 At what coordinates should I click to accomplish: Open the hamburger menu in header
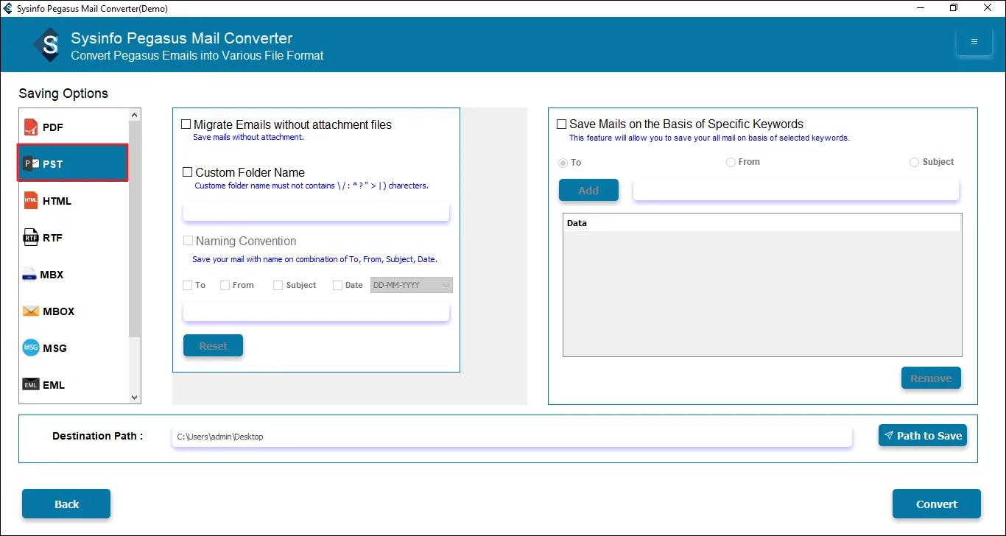(x=974, y=42)
